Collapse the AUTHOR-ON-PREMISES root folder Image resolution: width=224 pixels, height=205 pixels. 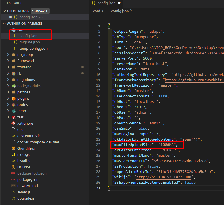(4, 24)
